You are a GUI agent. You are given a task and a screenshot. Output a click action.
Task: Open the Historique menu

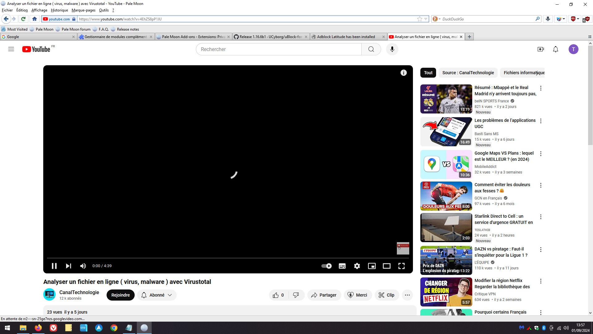click(59, 10)
